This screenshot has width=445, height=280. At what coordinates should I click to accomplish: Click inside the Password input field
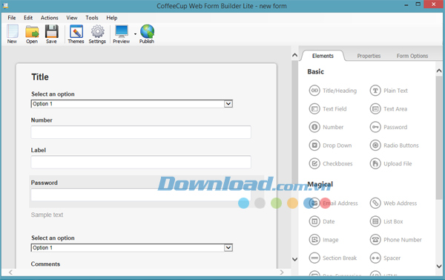coord(141,195)
